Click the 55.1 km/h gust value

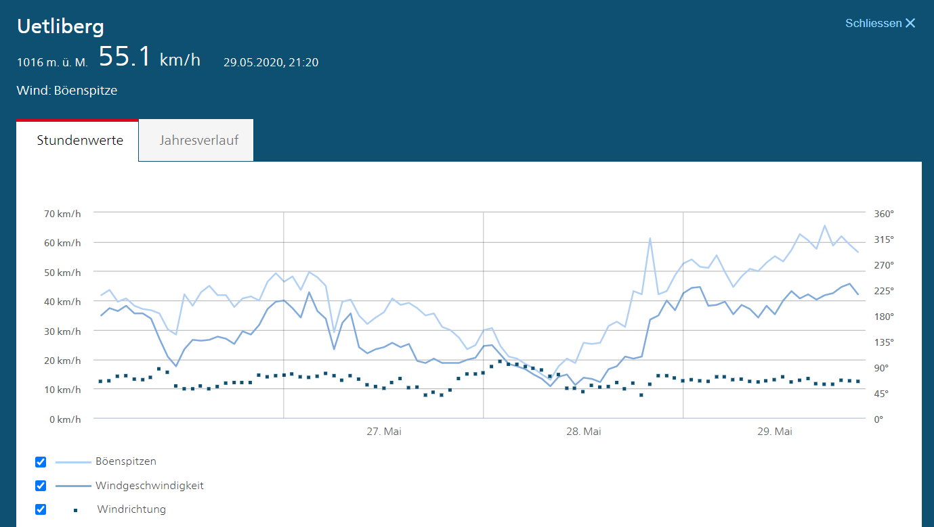coord(150,58)
